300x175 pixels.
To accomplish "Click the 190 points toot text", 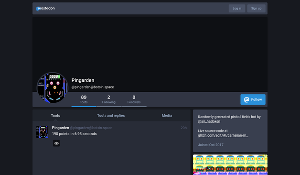I will [x=74, y=134].
